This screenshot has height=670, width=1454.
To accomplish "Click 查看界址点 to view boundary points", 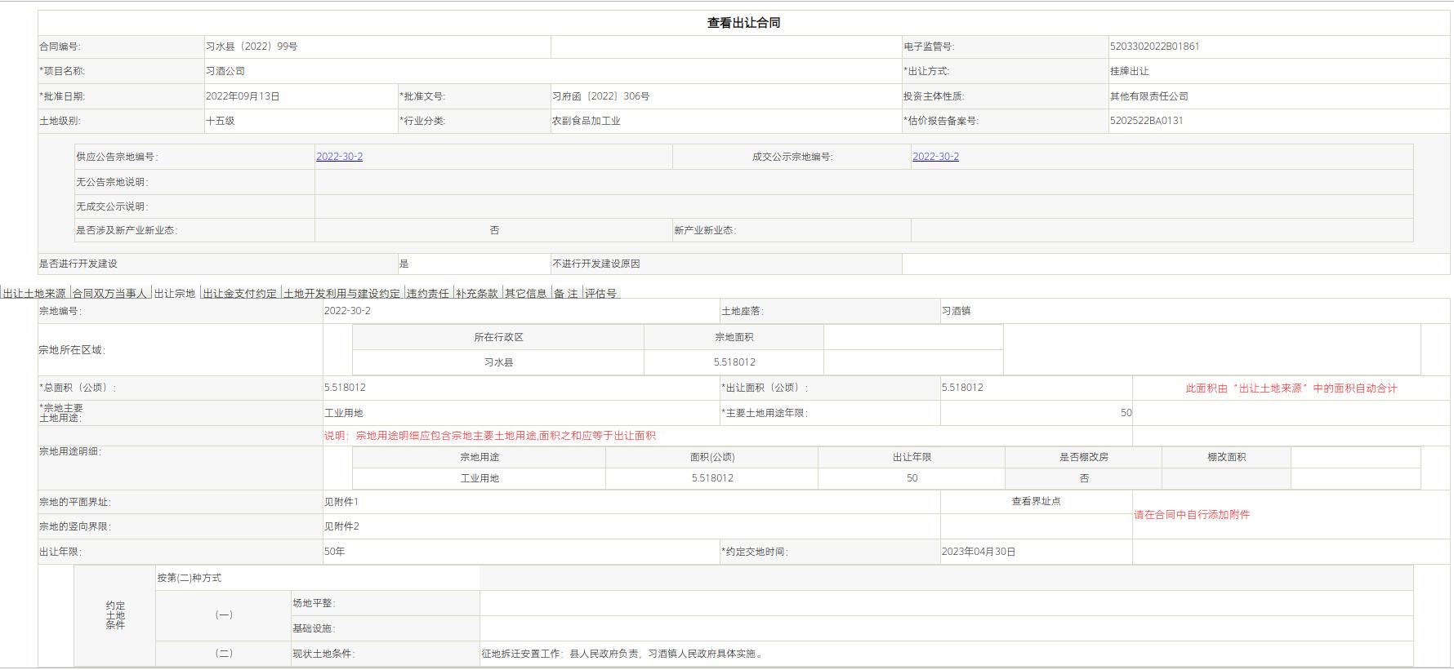I will click(1036, 502).
